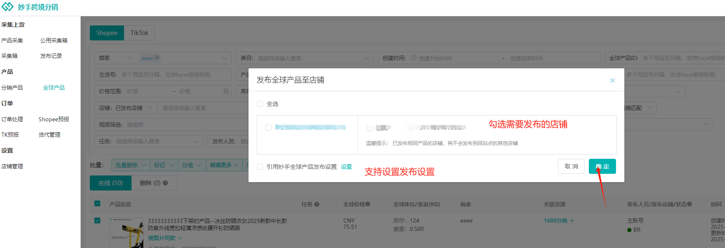Click the maximum 价格 input before 元
The width and height of the screenshot is (725, 248).
200,91
